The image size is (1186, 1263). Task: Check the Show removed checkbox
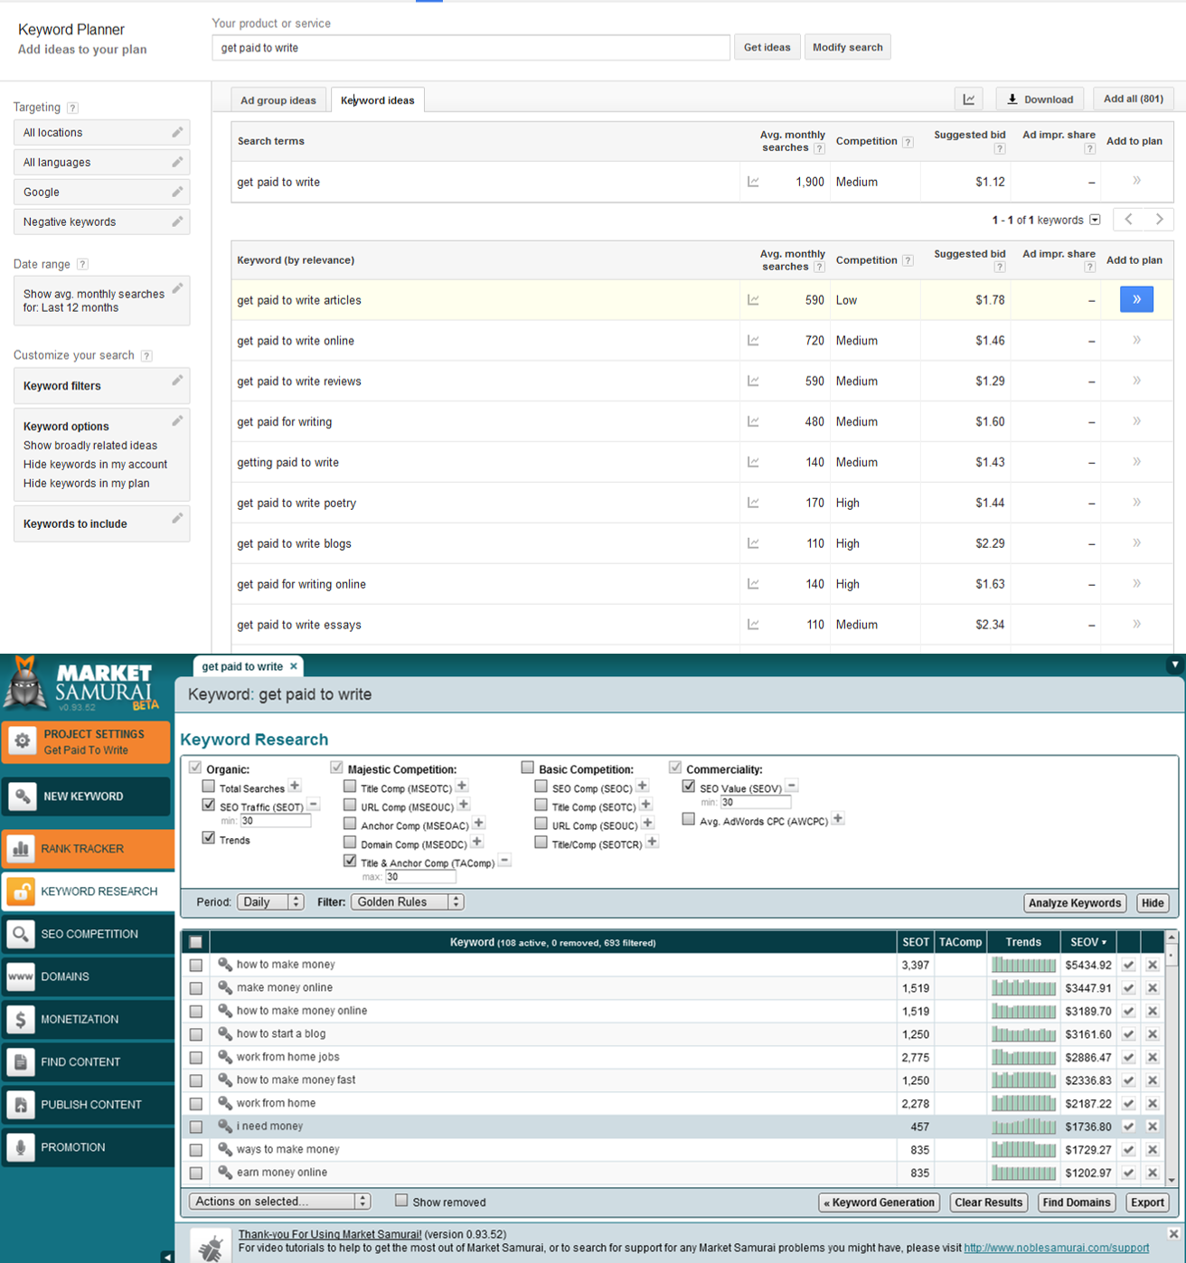(x=401, y=1201)
